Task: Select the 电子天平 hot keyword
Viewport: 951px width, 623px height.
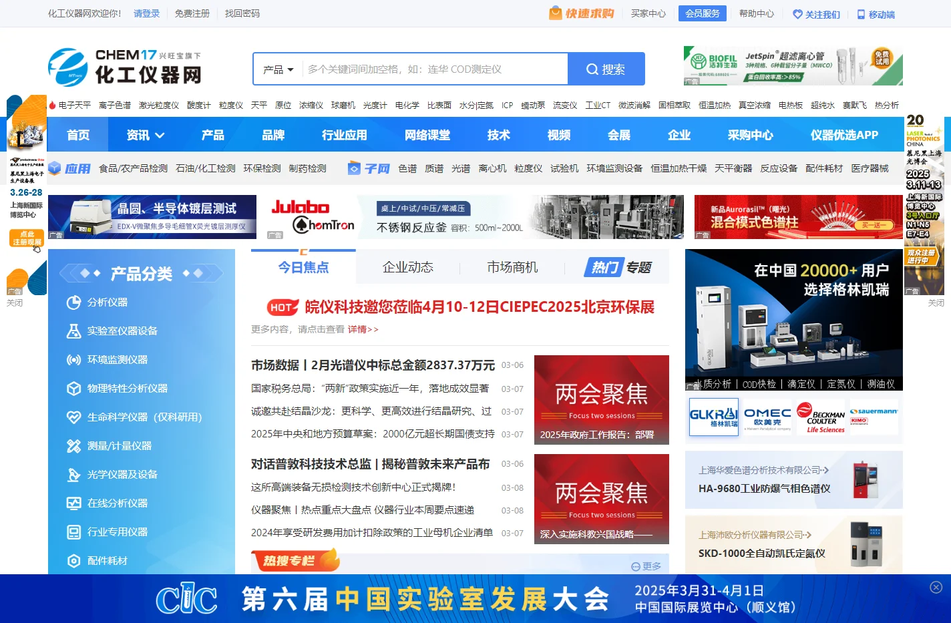Action: (75, 106)
